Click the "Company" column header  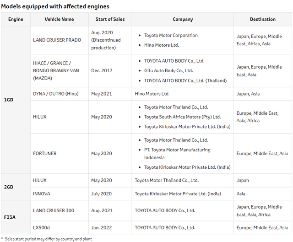[x=183, y=19]
